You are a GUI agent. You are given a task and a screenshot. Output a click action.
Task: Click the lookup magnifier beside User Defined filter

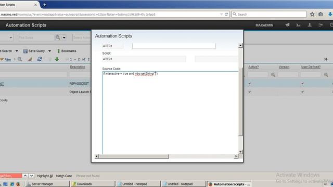(x=326, y=75)
